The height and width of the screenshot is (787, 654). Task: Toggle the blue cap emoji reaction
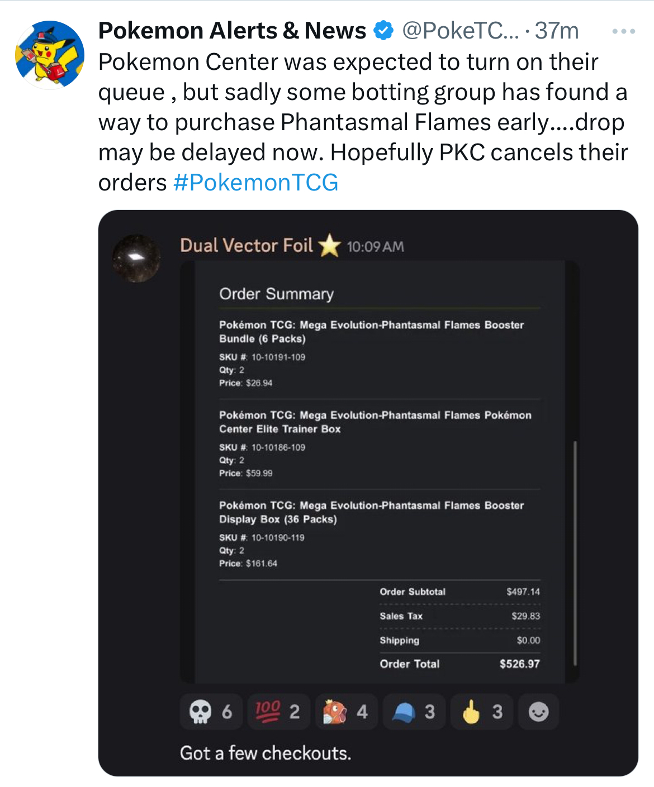point(414,712)
